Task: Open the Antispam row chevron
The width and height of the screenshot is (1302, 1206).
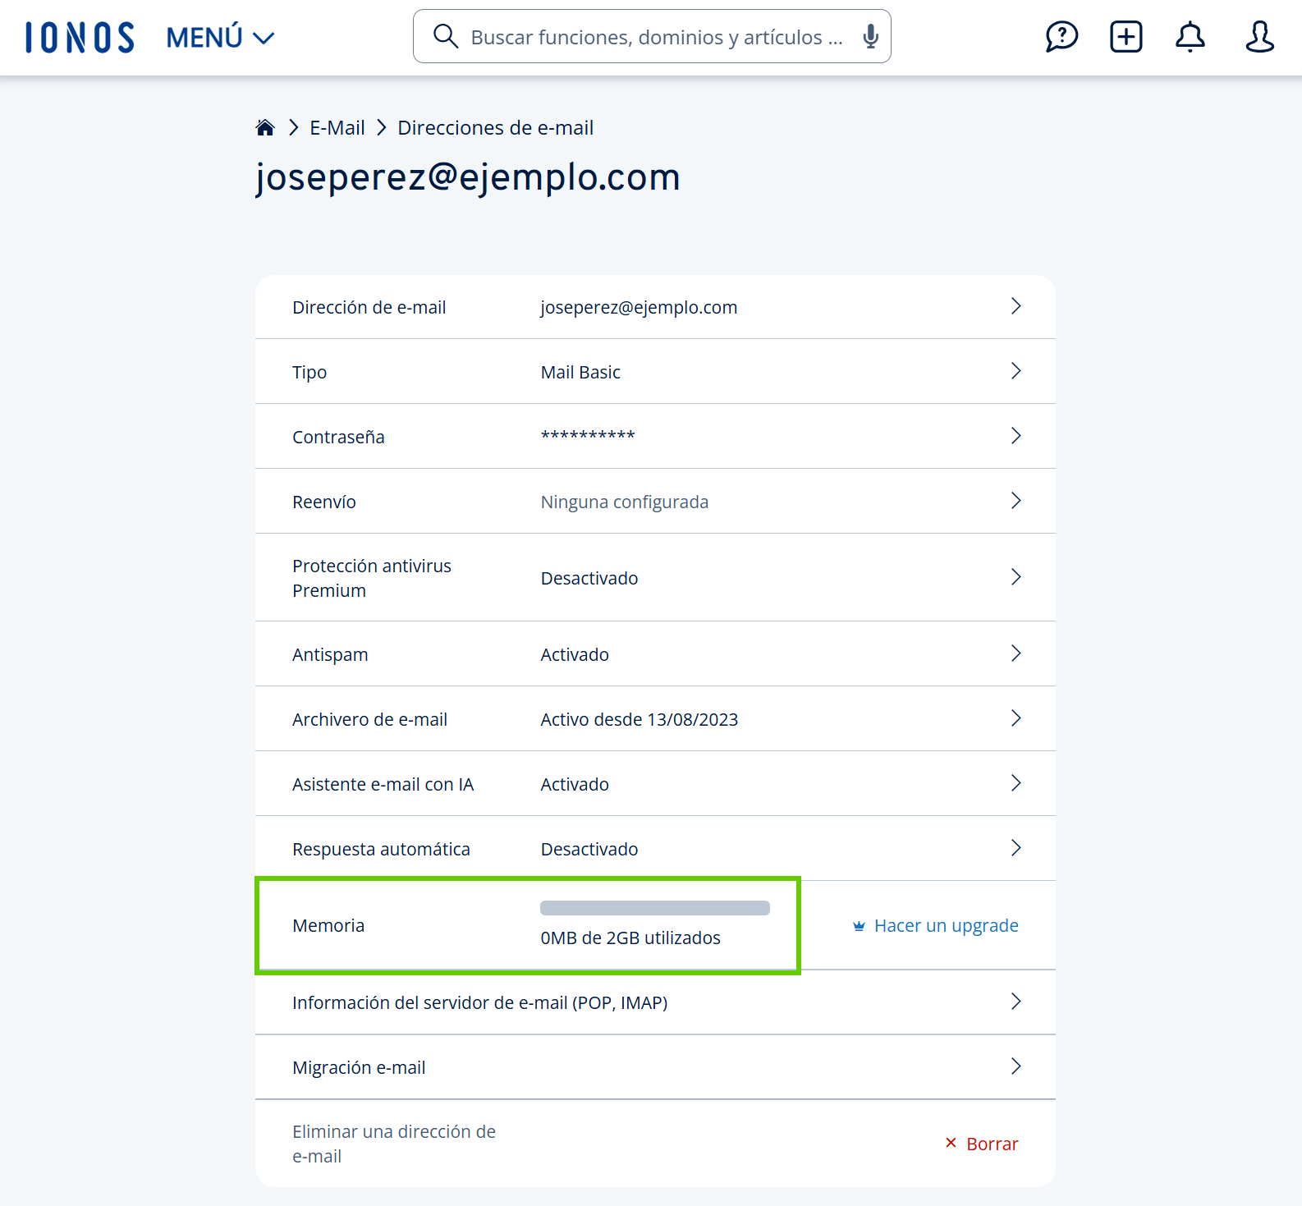Action: point(1016,653)
